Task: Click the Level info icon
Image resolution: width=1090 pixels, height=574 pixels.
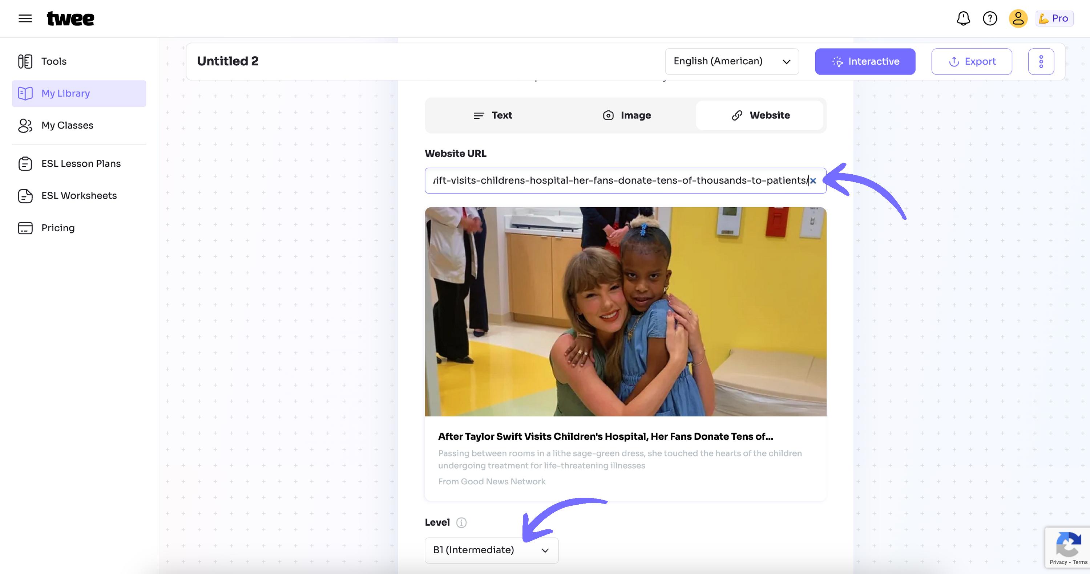Action: 461,523
